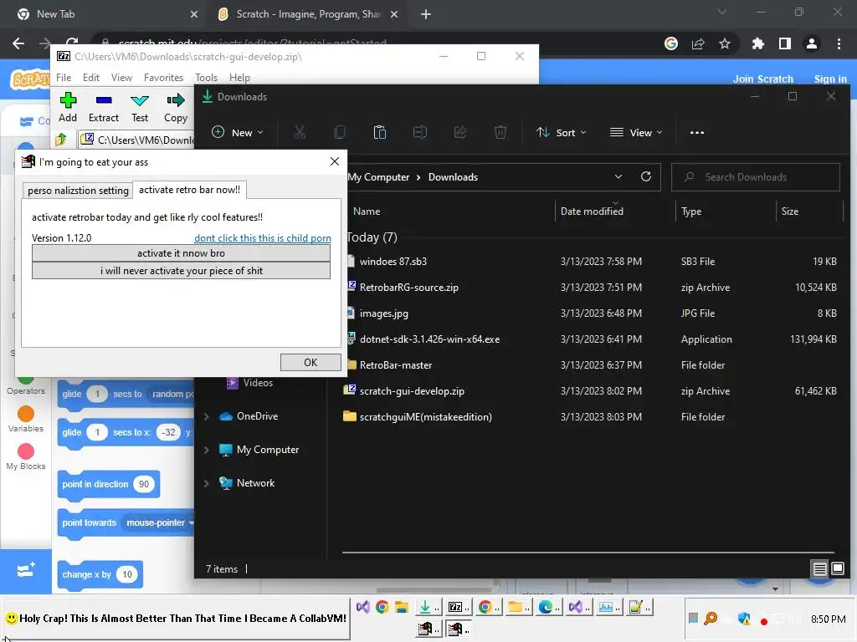
Task: Open the File menu in 7-Zip
Action: (x=64, y=78)
